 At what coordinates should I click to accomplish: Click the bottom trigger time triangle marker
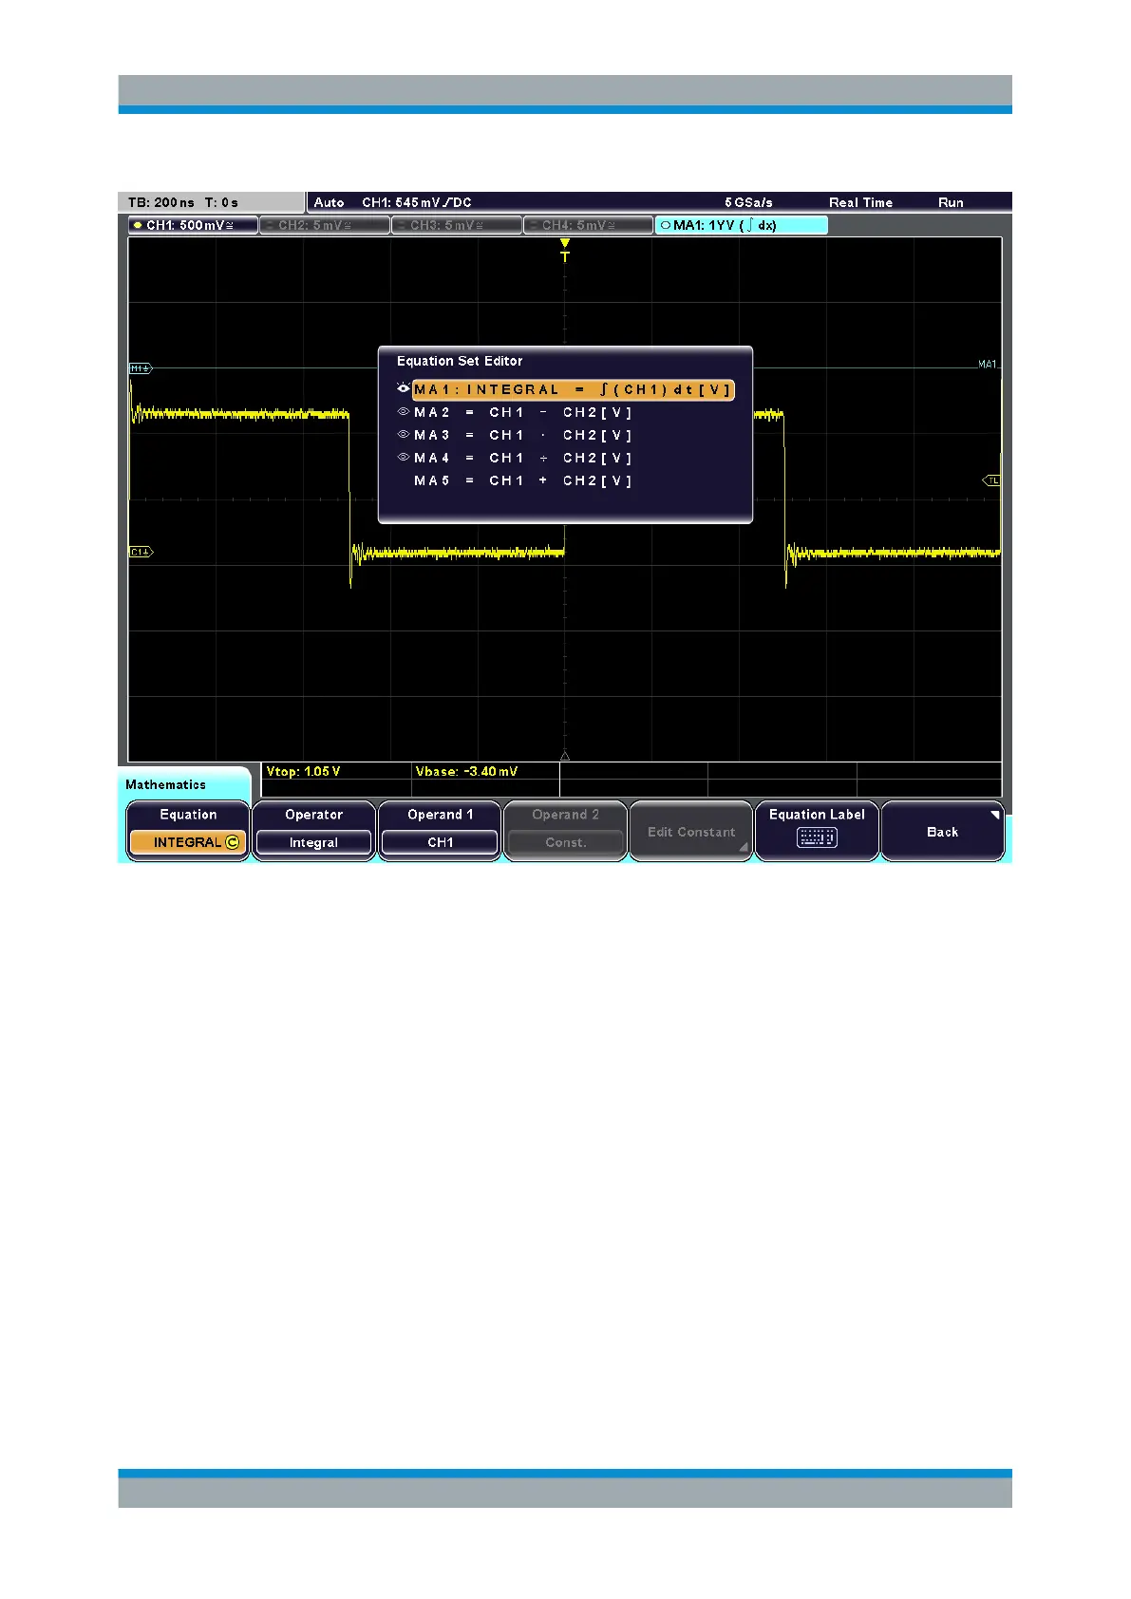[x=565, y=757]
